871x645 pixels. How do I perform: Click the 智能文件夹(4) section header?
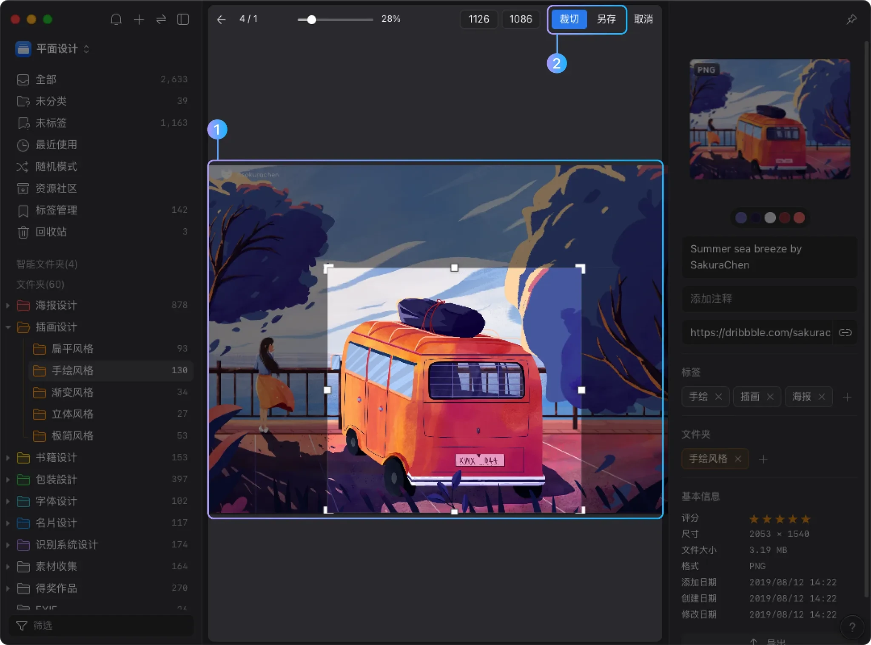[x=47, y=264]
